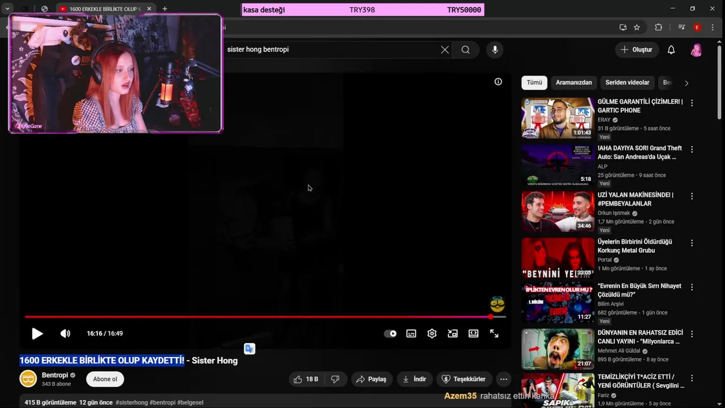Clear the search box with X

point(445,50)
